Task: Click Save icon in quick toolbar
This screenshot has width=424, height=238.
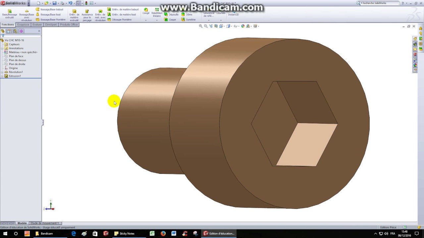Action: tap(55, 3)
